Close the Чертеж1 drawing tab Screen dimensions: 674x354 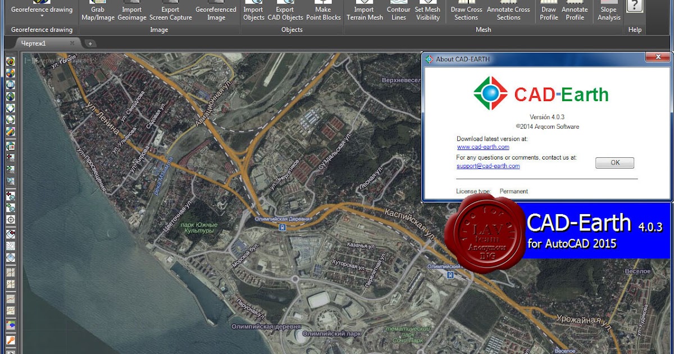[x=72, y=43]
